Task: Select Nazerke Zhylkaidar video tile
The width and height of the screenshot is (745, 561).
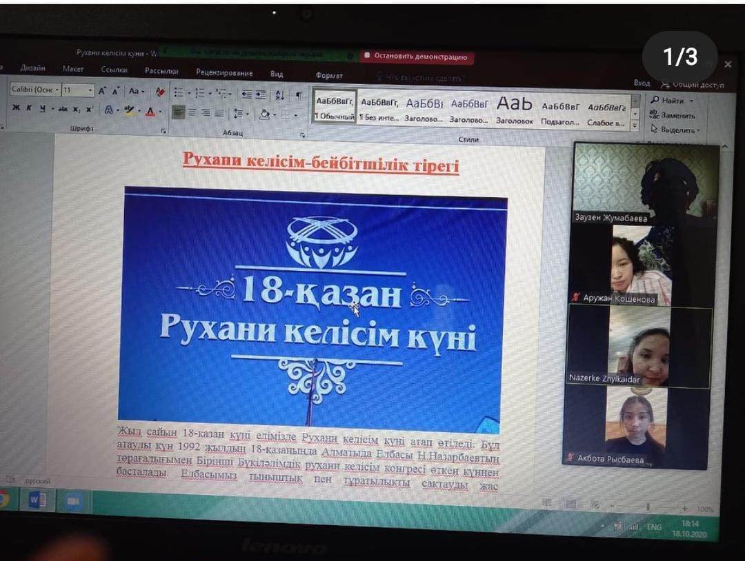Action: click(639, 347)
